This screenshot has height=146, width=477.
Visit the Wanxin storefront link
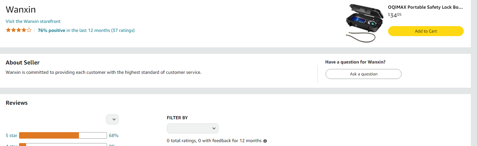pos(33,21)
